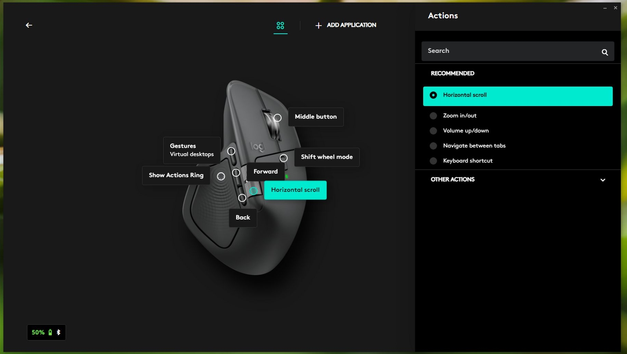Screen dimensions: 627x354
Task: Click the Back button label on mouse
Action: tap(243, 218)
